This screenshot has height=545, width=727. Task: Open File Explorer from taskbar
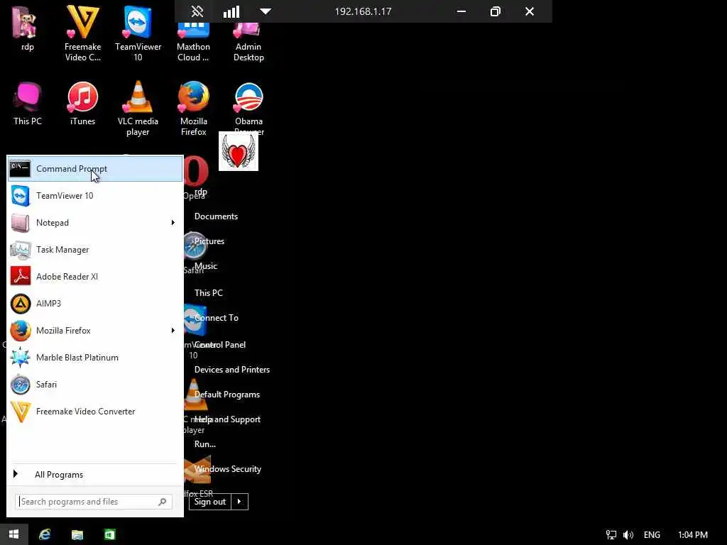pos(77,534)
